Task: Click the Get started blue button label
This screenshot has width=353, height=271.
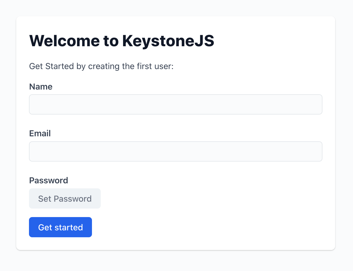Action: click(x=60, y=227)
